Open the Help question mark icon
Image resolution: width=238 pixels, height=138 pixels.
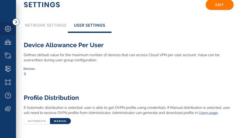click(x=8, y=96)
